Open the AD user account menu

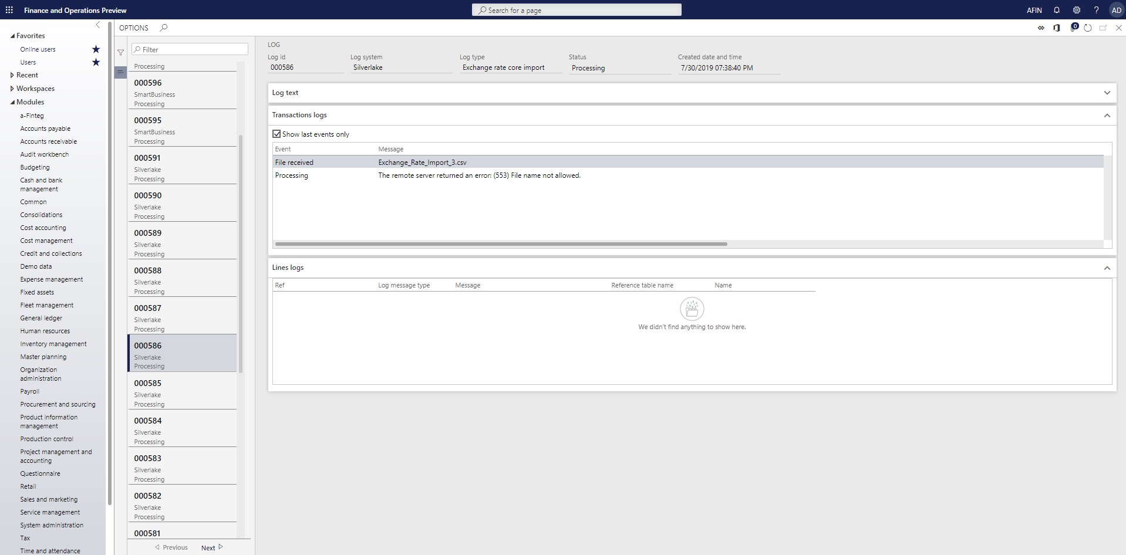coord(1115,10)
